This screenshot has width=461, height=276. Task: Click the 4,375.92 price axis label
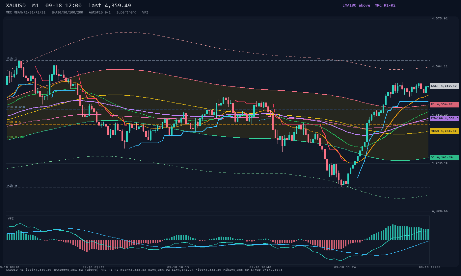coord(440,18)
